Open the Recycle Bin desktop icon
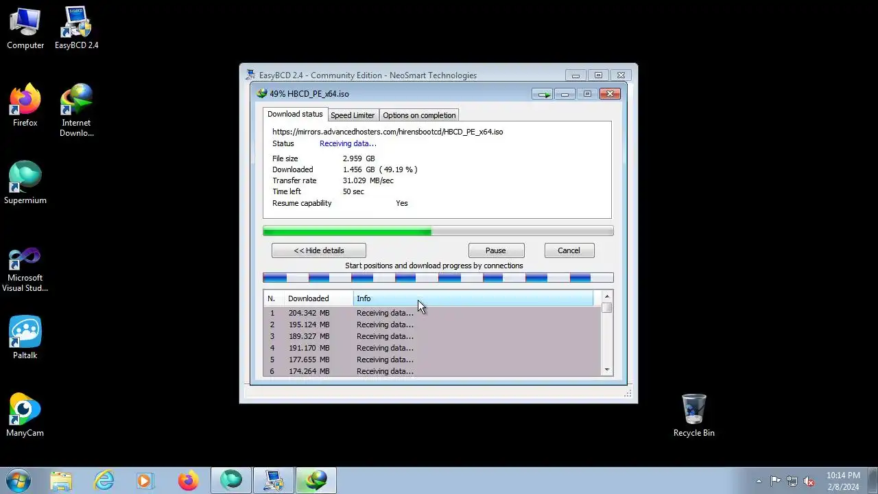Screen dimensions: 878x494 click(x=693, y=415)
